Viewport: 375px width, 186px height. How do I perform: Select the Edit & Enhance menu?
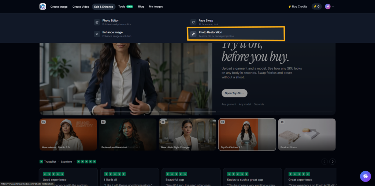[104, 7]
